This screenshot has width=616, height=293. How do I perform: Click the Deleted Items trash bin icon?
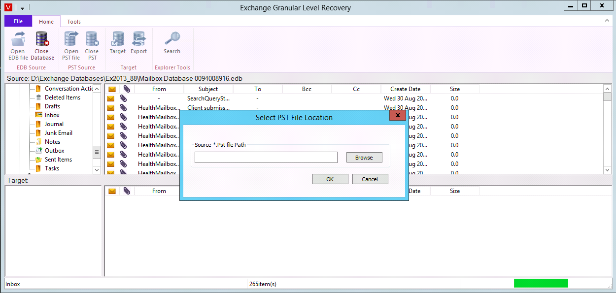(38, 98)
